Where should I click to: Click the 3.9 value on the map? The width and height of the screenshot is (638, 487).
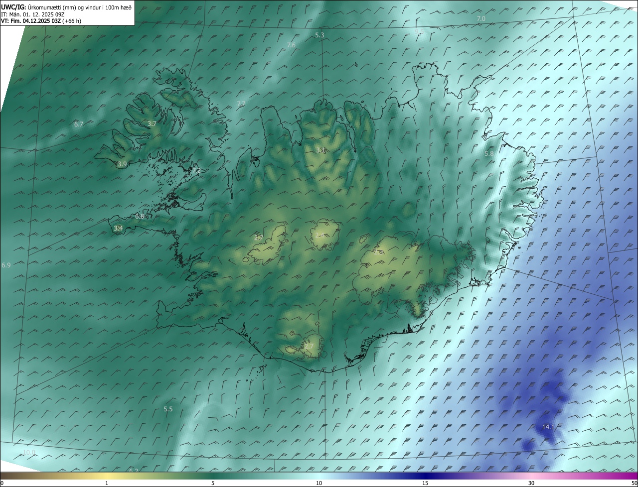[122, 164]
